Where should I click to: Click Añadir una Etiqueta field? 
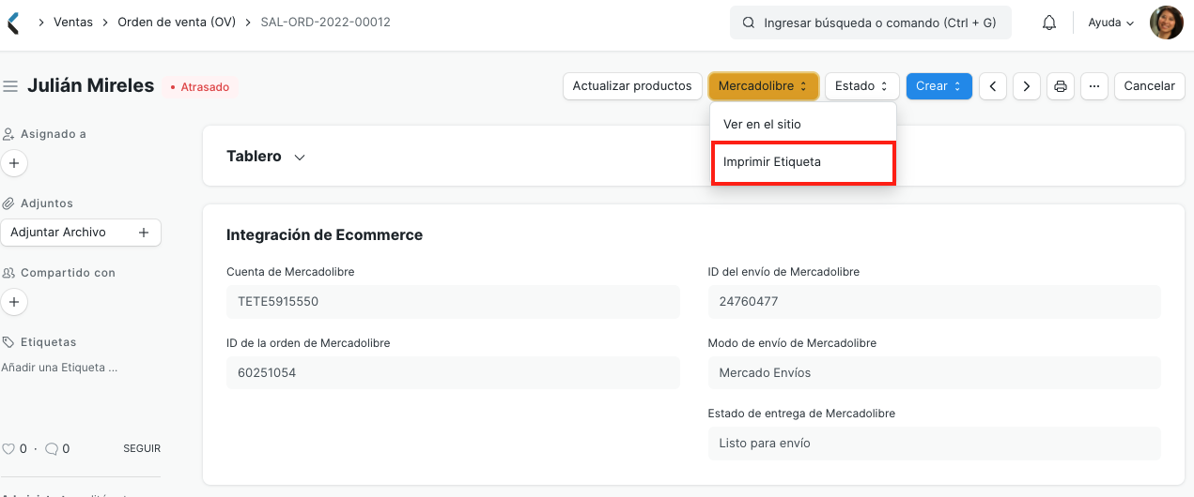pos(59,368)
